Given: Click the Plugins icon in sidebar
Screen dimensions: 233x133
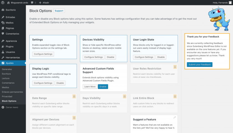Looking at the screenshot, I should pos(3,46).
